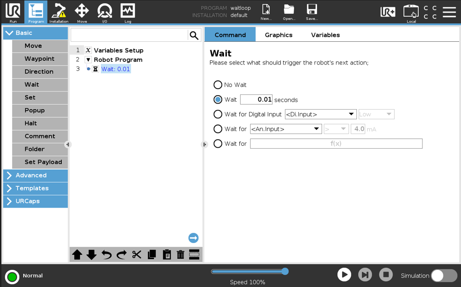Image resolution: width=461 pixels, height=287 pixels.
Task: Move selected node up with arrow
Action: (77, 254)
